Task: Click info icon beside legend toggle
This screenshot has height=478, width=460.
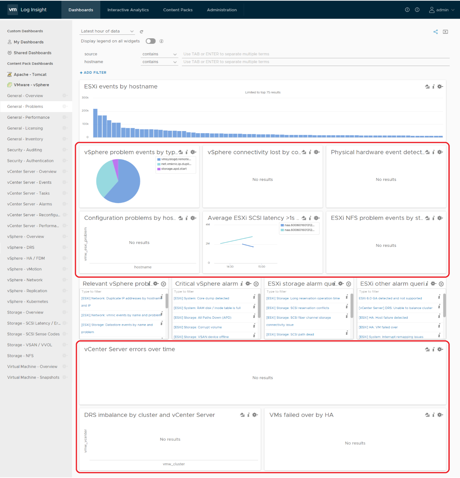Action: click(161, 41)
